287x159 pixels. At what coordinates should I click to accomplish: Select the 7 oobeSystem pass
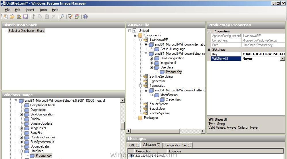(159, 113)
